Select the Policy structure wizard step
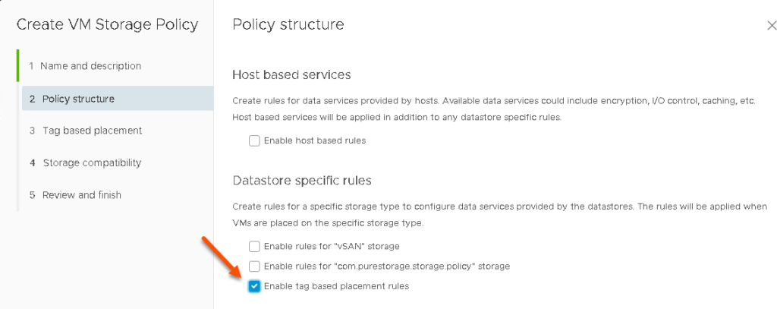Viewport: 777px width, 309px height. [118, 99]
